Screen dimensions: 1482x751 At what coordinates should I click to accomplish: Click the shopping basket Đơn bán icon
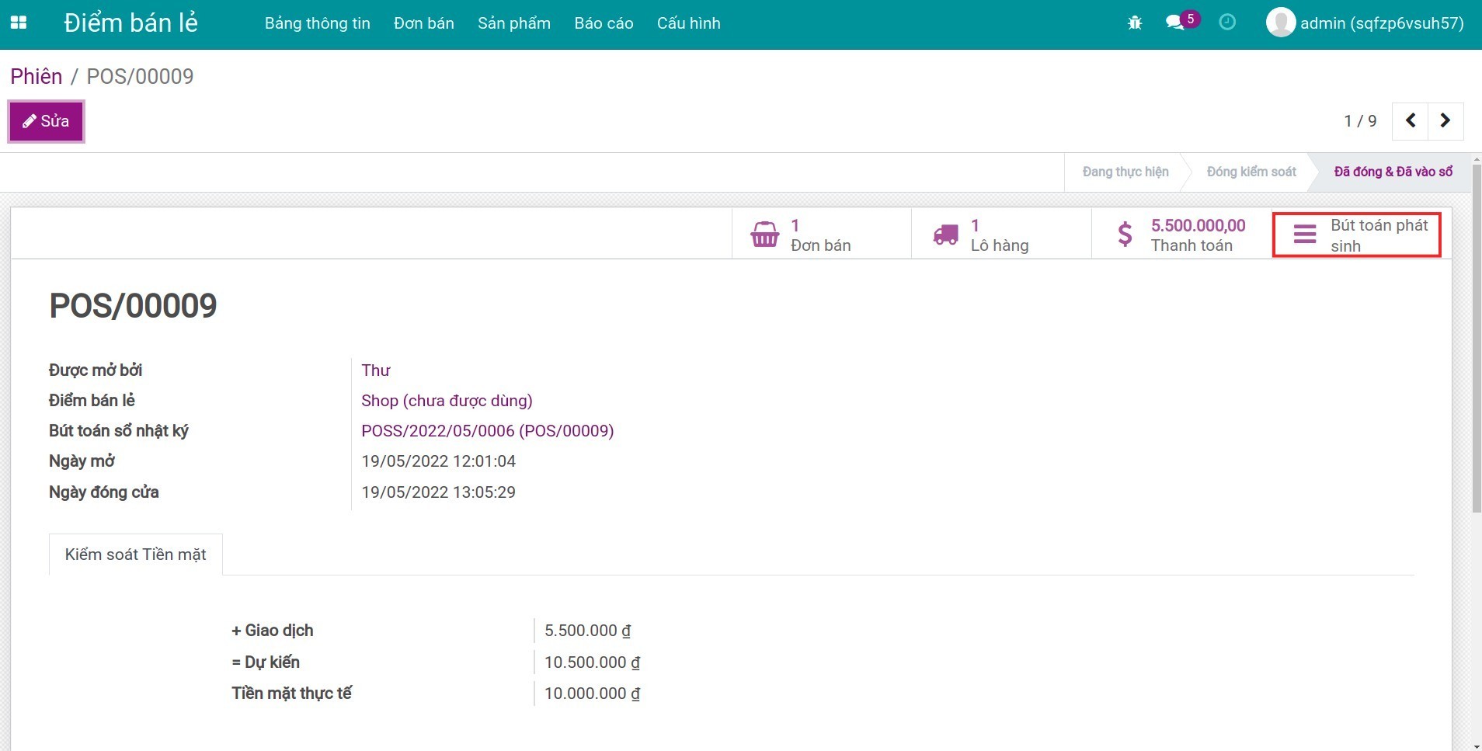click(764, 235)
